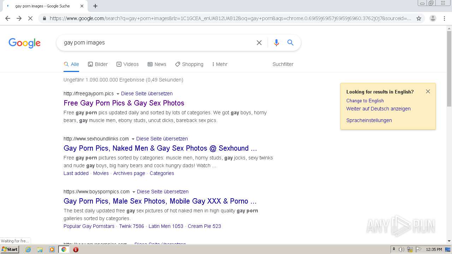Open the Mehr menu

pyautogui.click(x=220, y=64)
